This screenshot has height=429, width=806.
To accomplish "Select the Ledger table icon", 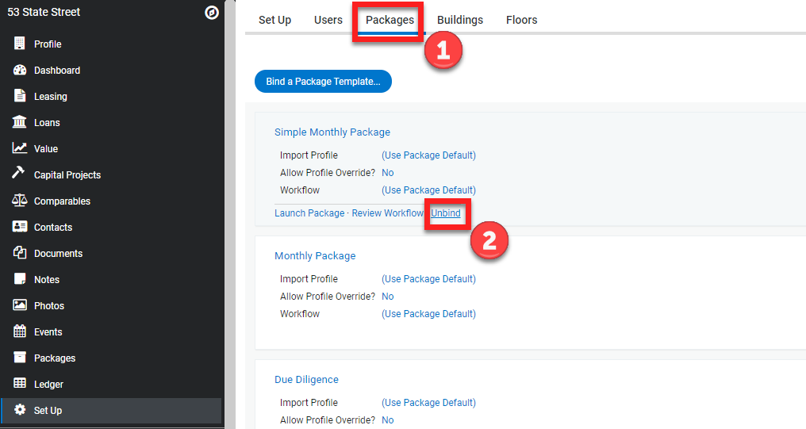I will 20,383.
